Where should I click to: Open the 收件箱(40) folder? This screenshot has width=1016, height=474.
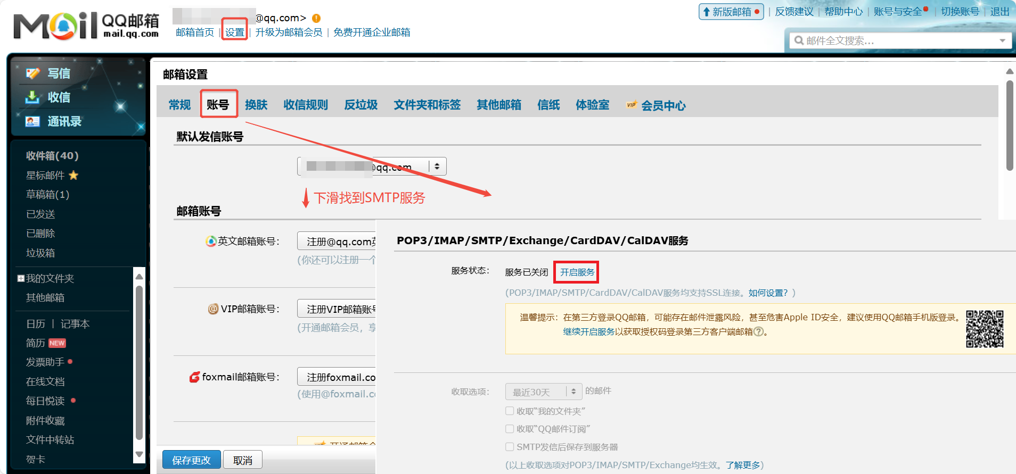click(x=52, y=155)
